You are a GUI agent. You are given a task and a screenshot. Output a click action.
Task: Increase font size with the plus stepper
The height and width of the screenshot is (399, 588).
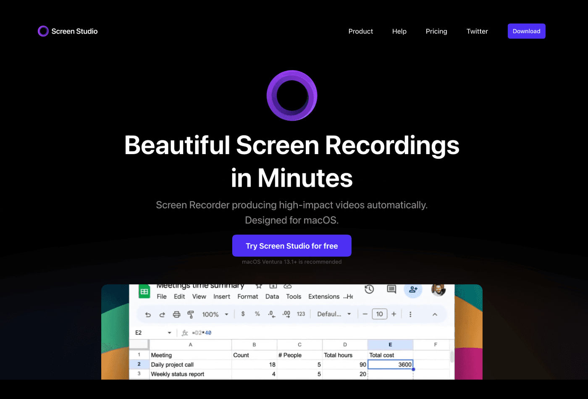[x=394, y=314]
